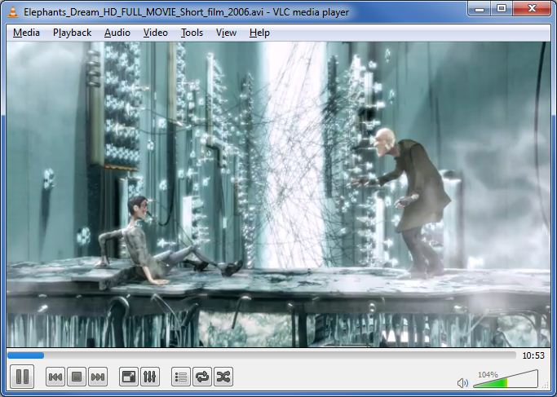Viewport: 557px width, 397px height.
Task: Toggle shuffle random playback
Action: tap(223, 377)
